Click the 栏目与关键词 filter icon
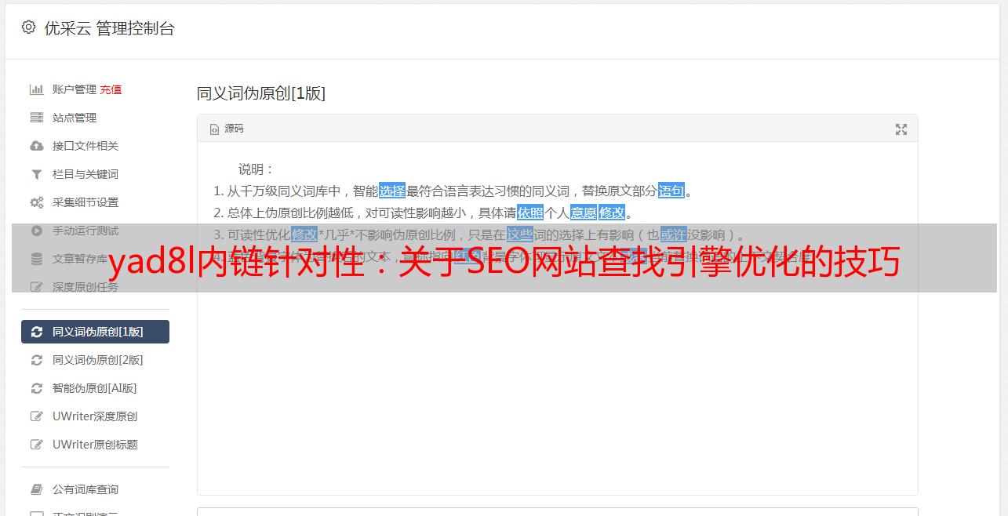1008x516 pixels. 36,174
